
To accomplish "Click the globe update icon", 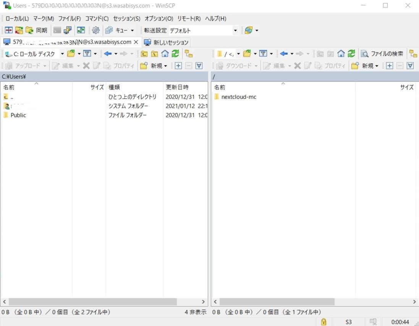I will click(249, 30).
